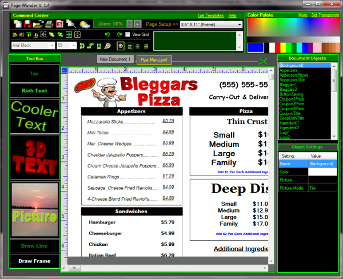Select AppetizersPrices in Document Objects
The image size is (343, 279).
click(x=294, y=75)
